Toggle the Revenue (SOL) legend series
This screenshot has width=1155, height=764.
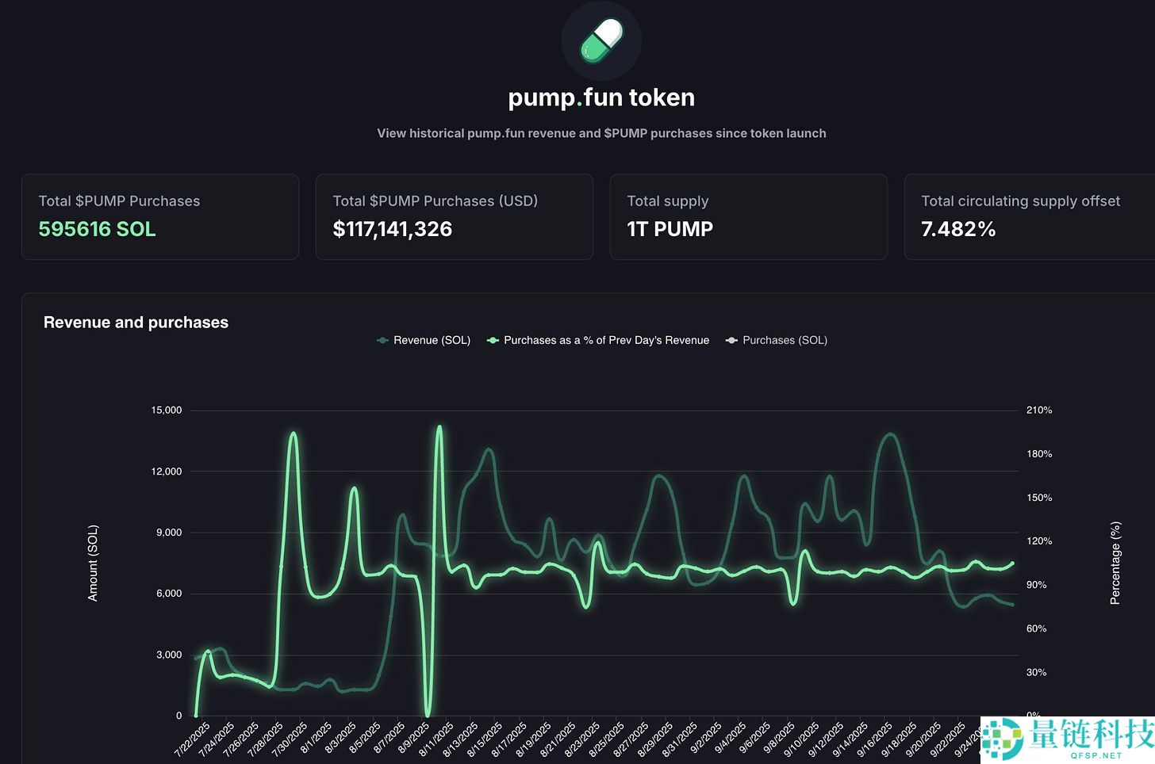(x=424, y=340)
